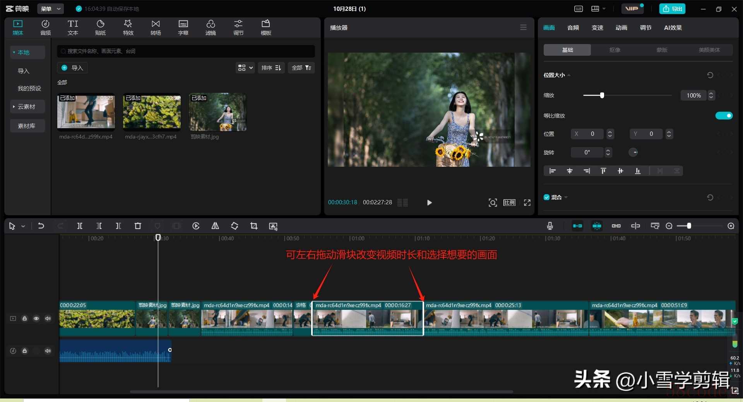
Task: Delete the selected clip with trash icon
Action: tap(138, 226)
